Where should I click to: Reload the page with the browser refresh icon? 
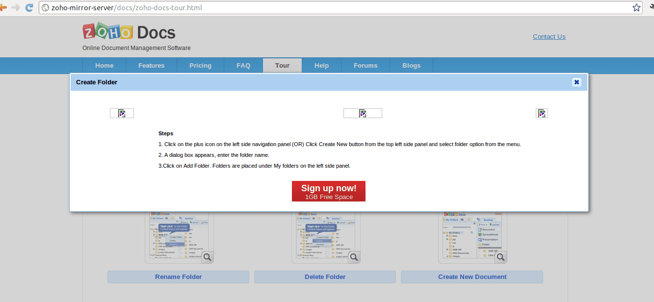[29, 7]
